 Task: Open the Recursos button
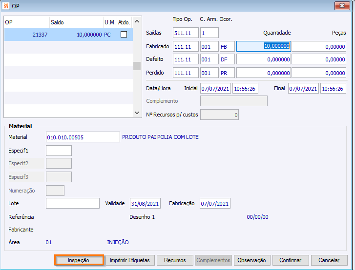(x=175, y=260)
